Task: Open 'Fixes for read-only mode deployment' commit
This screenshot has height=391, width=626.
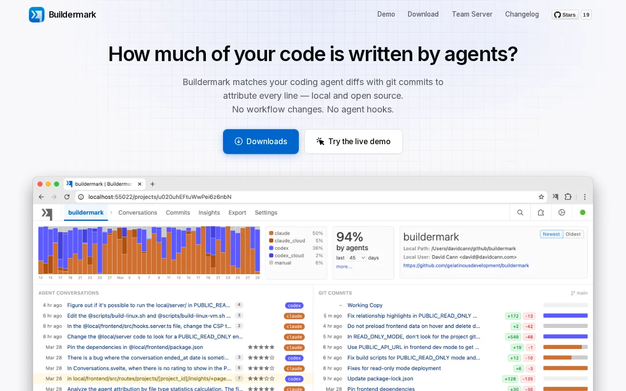Action: 394,368
